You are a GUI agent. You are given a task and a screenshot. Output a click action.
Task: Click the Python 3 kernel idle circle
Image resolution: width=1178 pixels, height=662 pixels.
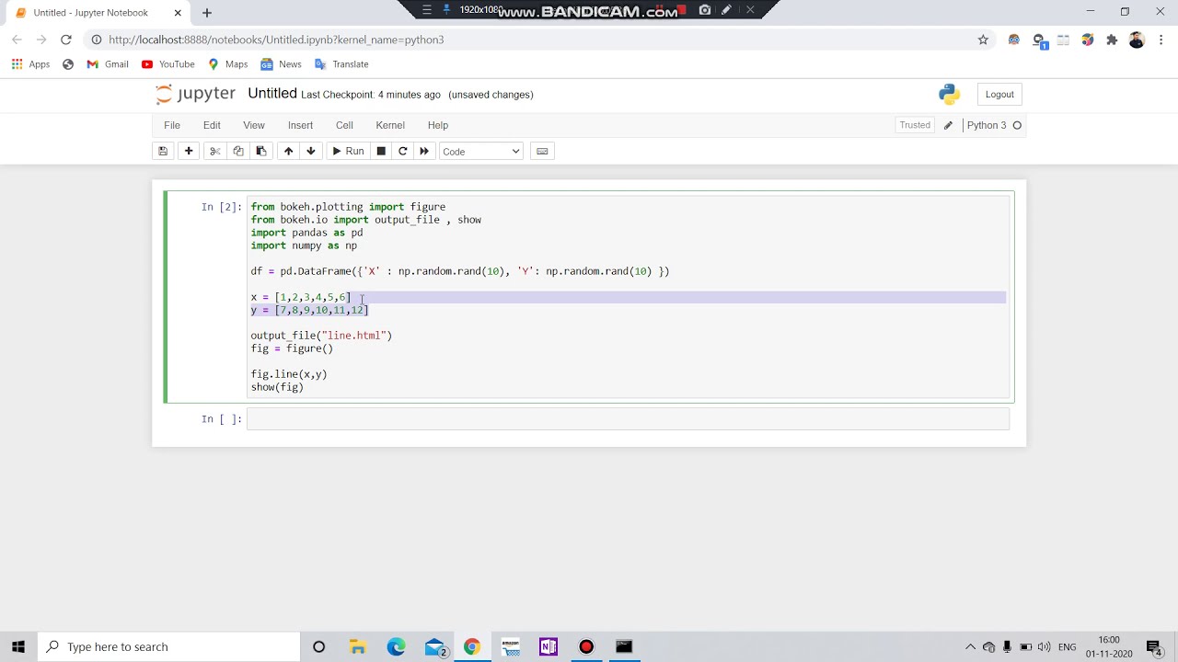[1017, 125]
